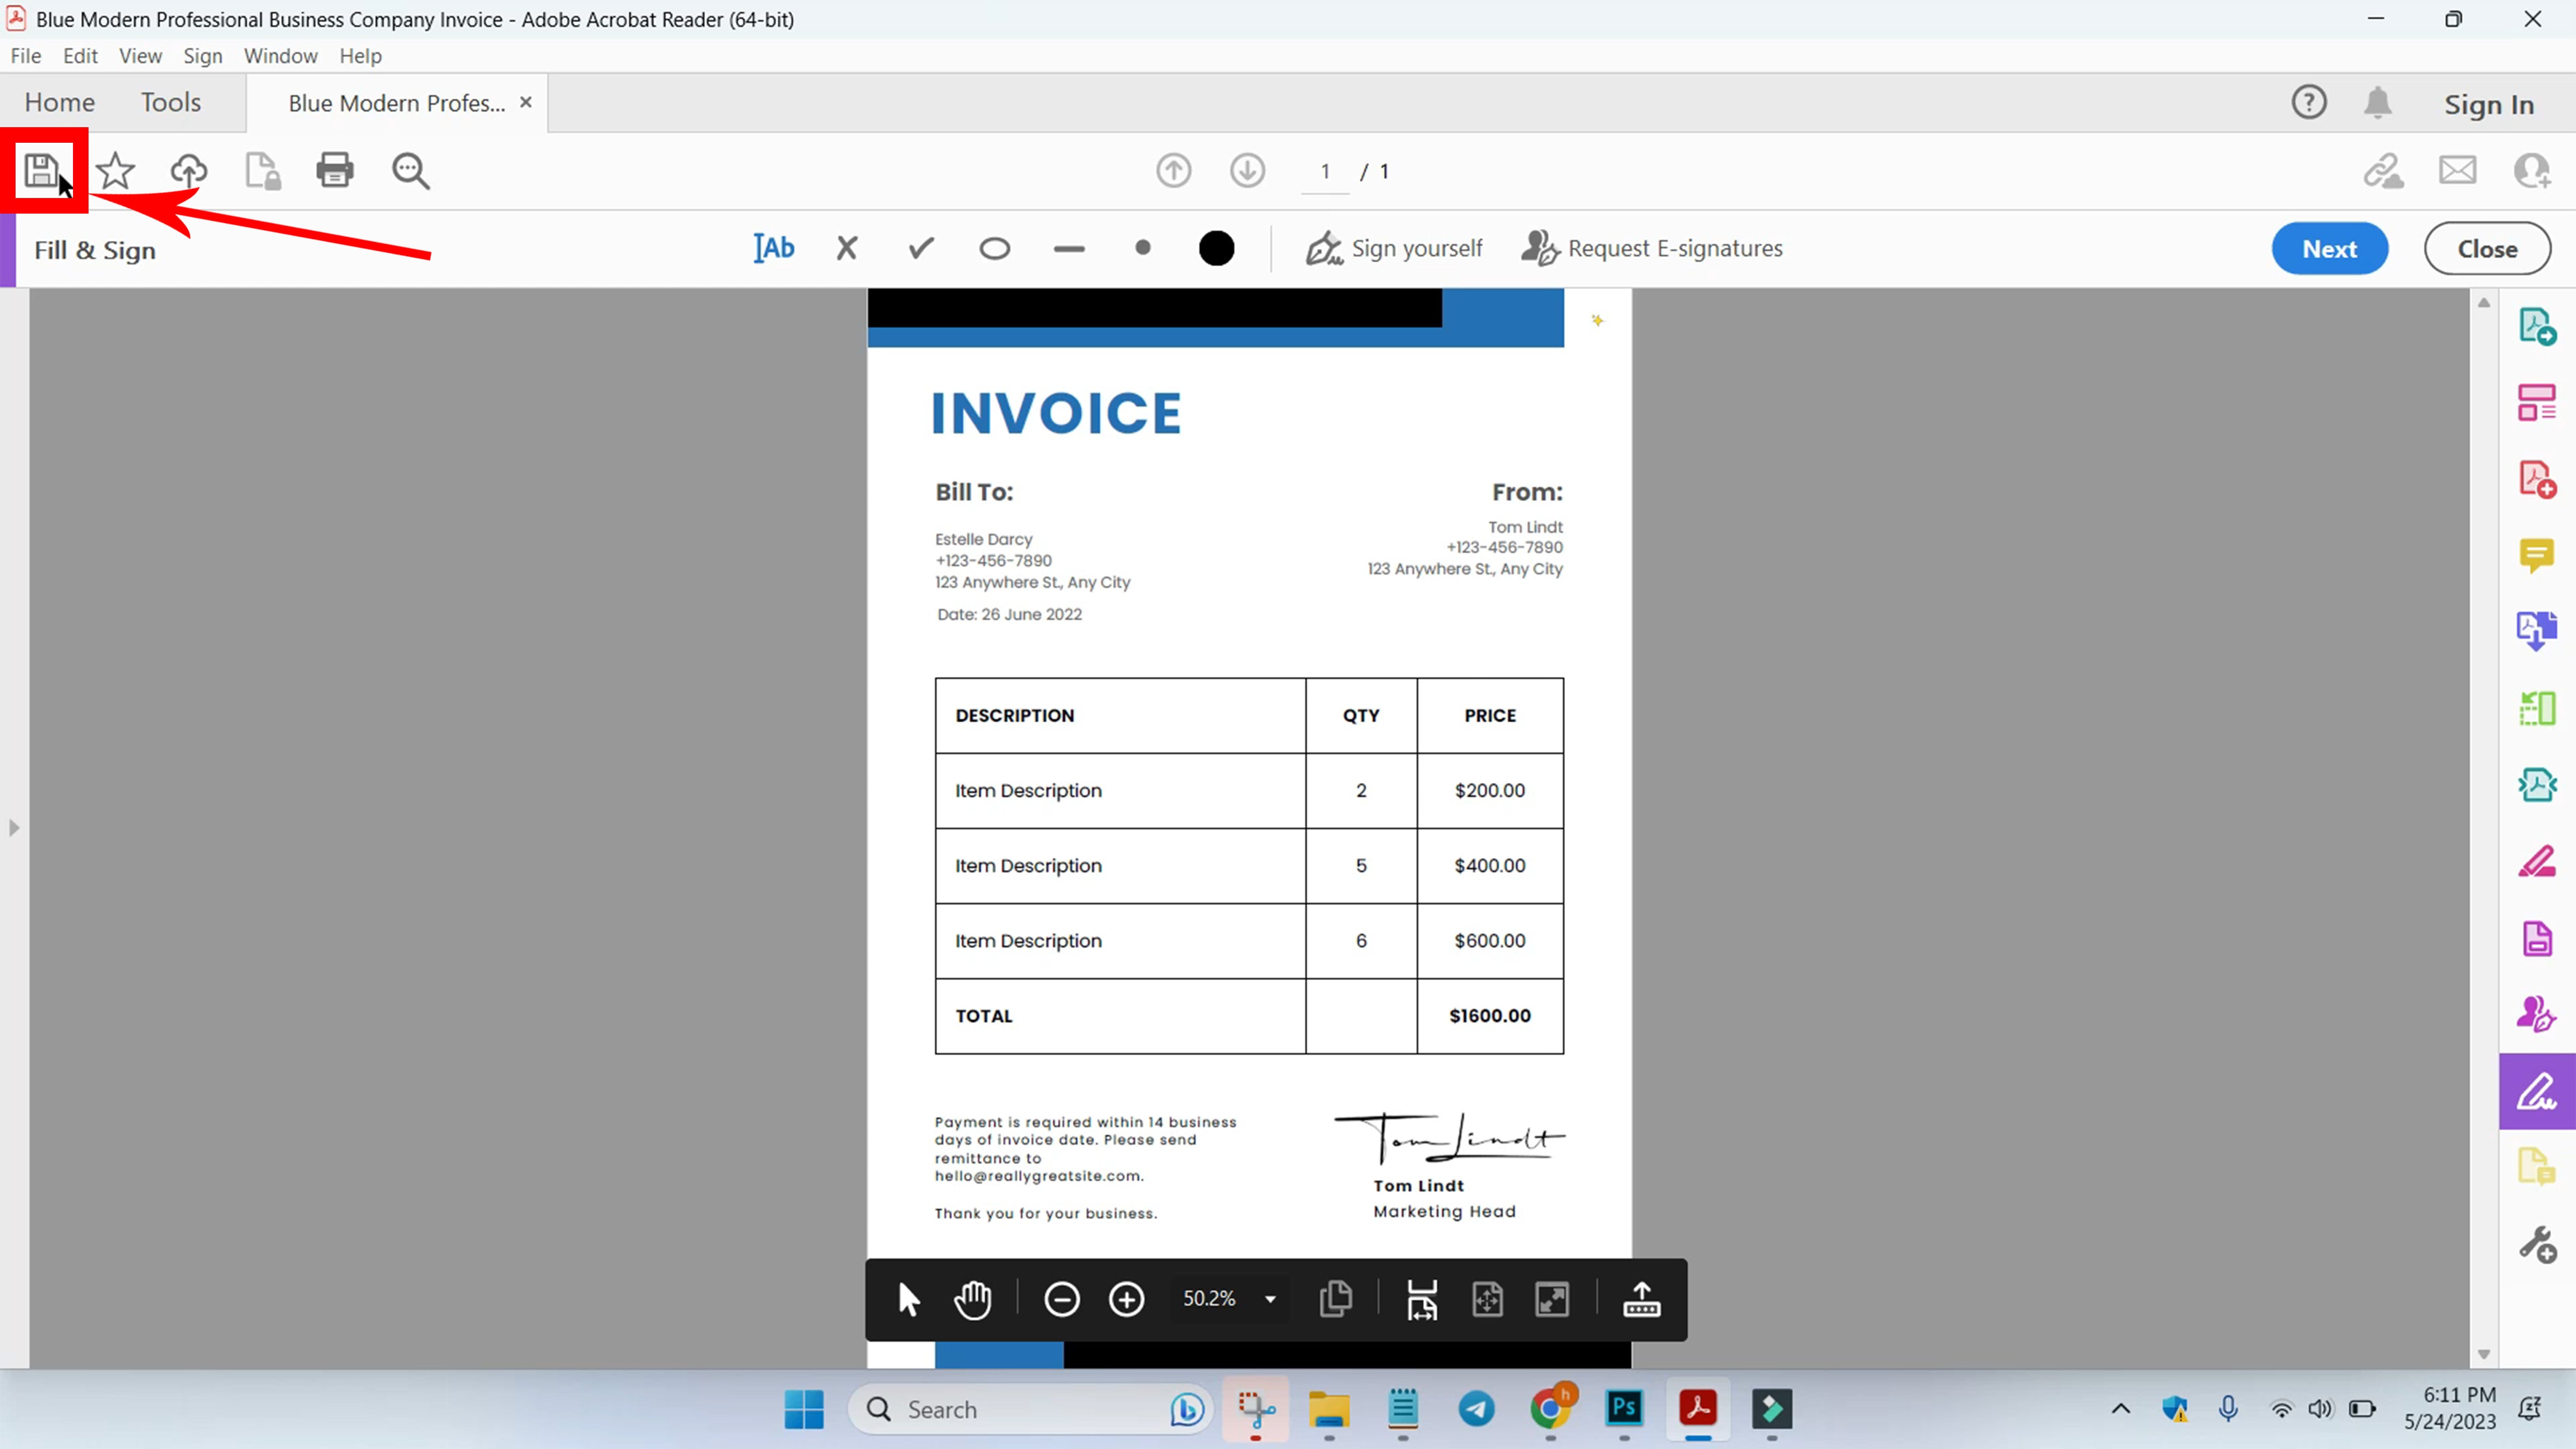Click Sign yourself

(x=1394, y=248)
